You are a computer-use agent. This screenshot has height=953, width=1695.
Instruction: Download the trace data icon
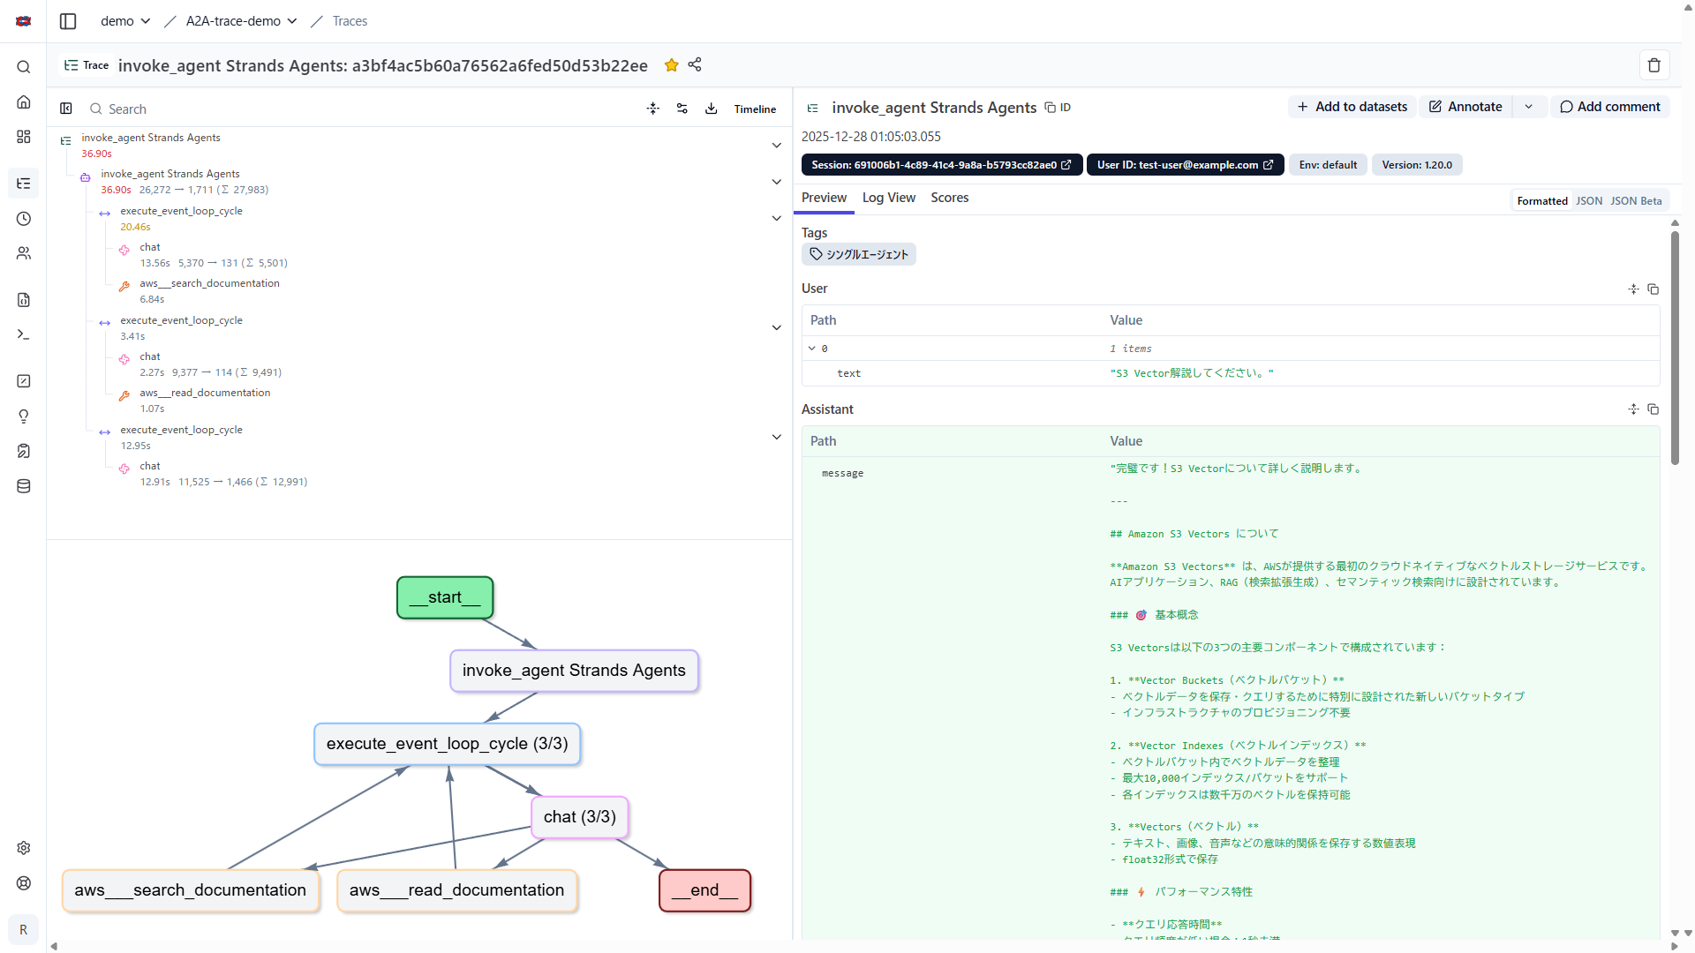(x=711, y=109)
